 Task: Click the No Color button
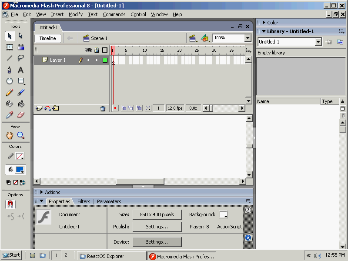pyautogui.click(x=16, y=182)
